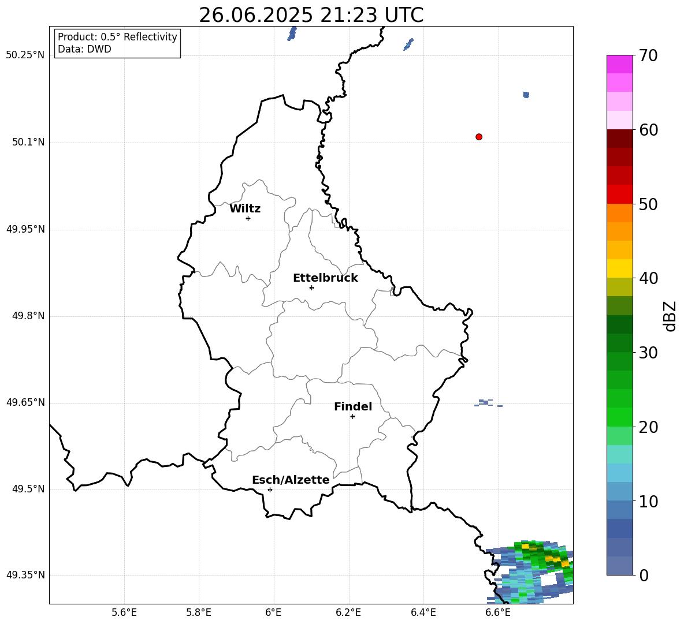This screenshot has width=684, height=624.
Task: Click the bright green colorbar swatch at 20
Action: tap(619, 417)
